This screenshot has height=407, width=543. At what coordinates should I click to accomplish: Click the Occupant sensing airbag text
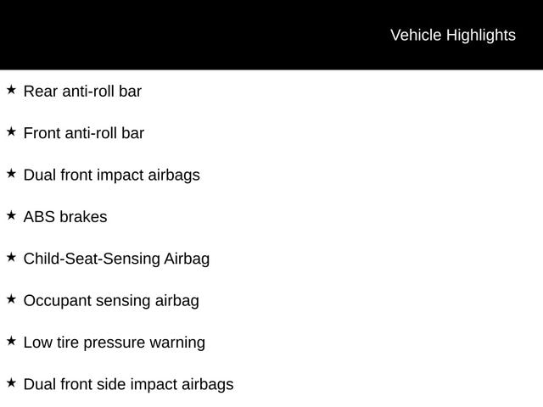tap(111, 300)
